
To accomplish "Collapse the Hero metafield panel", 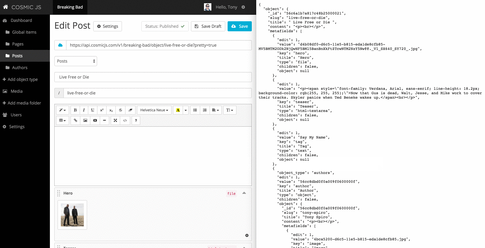I will [244, 193].
